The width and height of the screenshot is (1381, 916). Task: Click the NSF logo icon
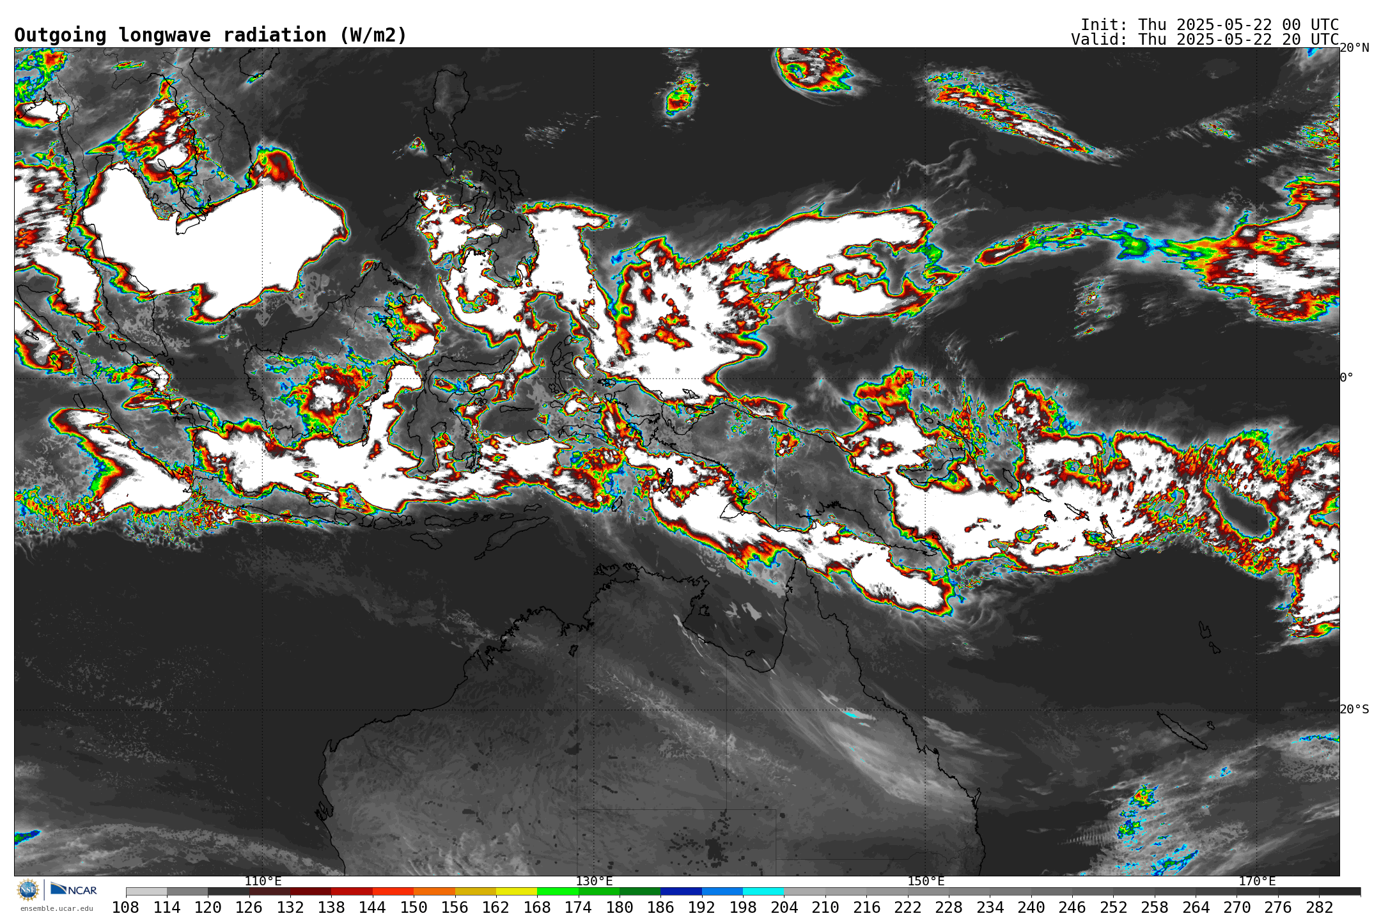click(28, 890)
